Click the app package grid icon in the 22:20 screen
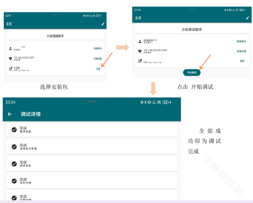Image resolution: width=253 pixels, height=203 pixels. click(140, 61)
